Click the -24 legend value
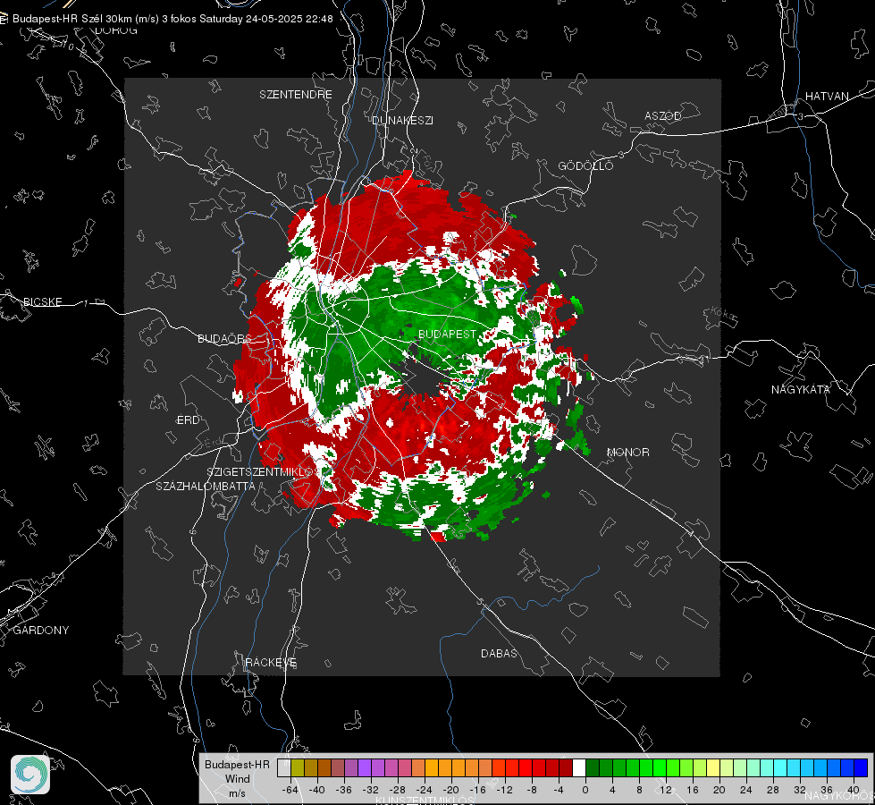875x805 pixels. pyautogui.click(x=425, y=790)
